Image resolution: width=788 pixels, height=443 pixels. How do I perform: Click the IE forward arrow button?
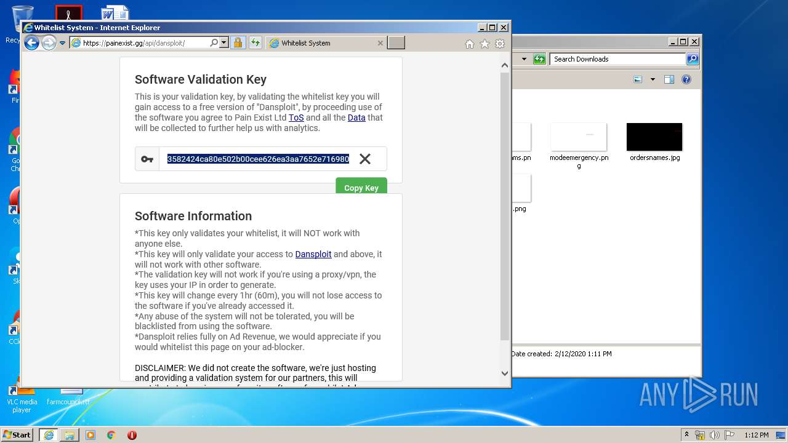(x=49, y=42)
